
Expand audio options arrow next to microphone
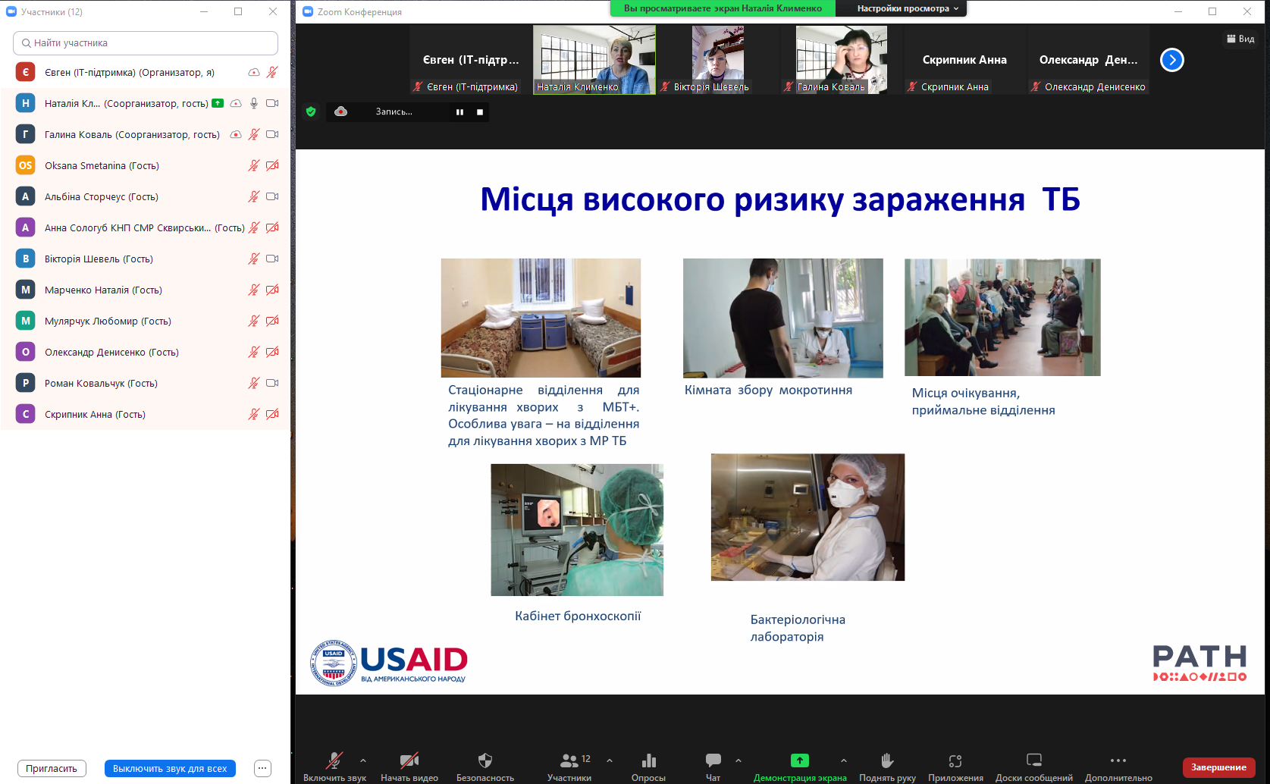tap(363, 760)
